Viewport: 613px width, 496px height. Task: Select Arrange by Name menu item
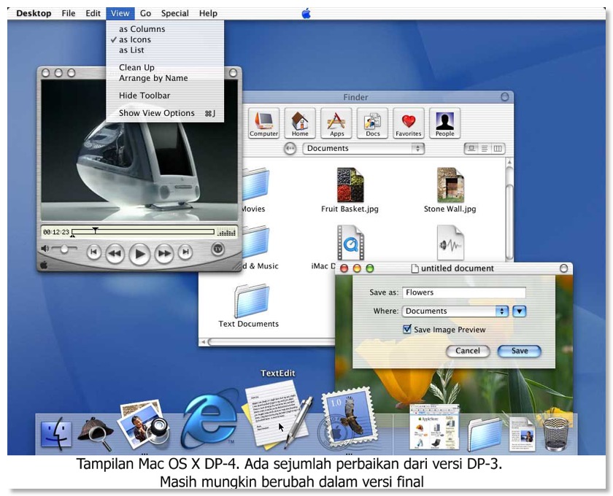coord(165,78)
